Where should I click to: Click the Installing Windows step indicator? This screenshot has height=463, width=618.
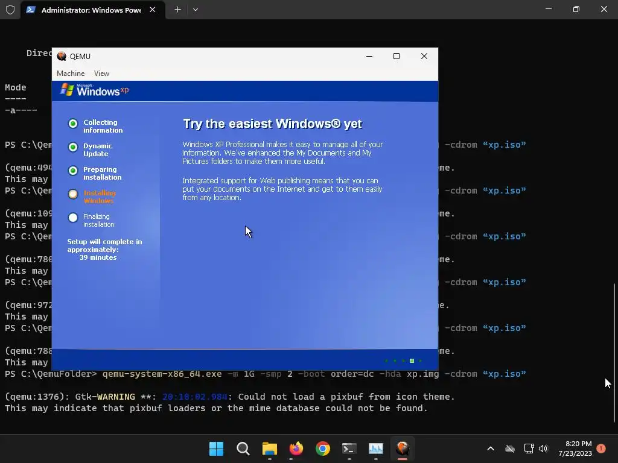click(x=73, y=194)
